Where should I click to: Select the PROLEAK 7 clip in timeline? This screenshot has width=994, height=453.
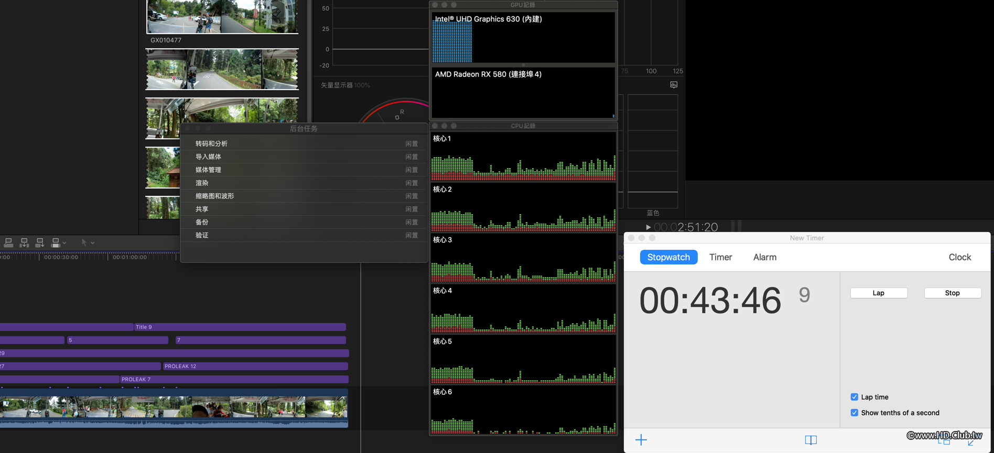[x=234, y=379]
